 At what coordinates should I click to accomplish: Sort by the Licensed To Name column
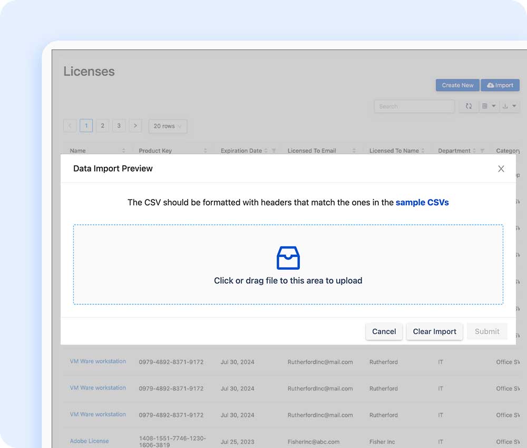point(423,151)
